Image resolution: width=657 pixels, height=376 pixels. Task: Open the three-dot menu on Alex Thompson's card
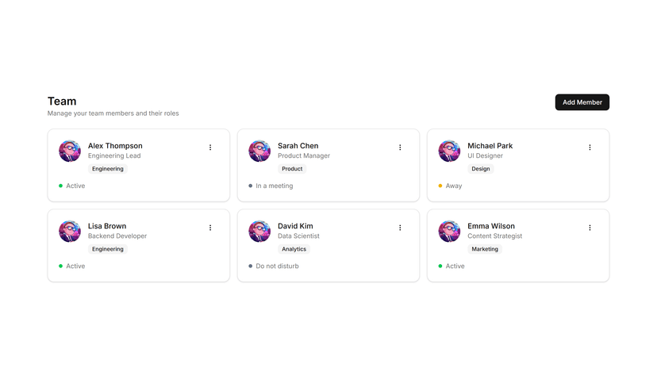[210, 148]
